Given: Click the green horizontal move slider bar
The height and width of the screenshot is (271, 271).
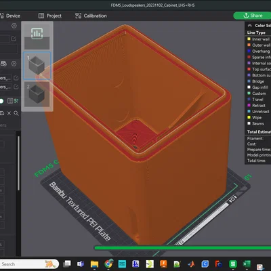Looking at the screenshot, I should (182, 248).
